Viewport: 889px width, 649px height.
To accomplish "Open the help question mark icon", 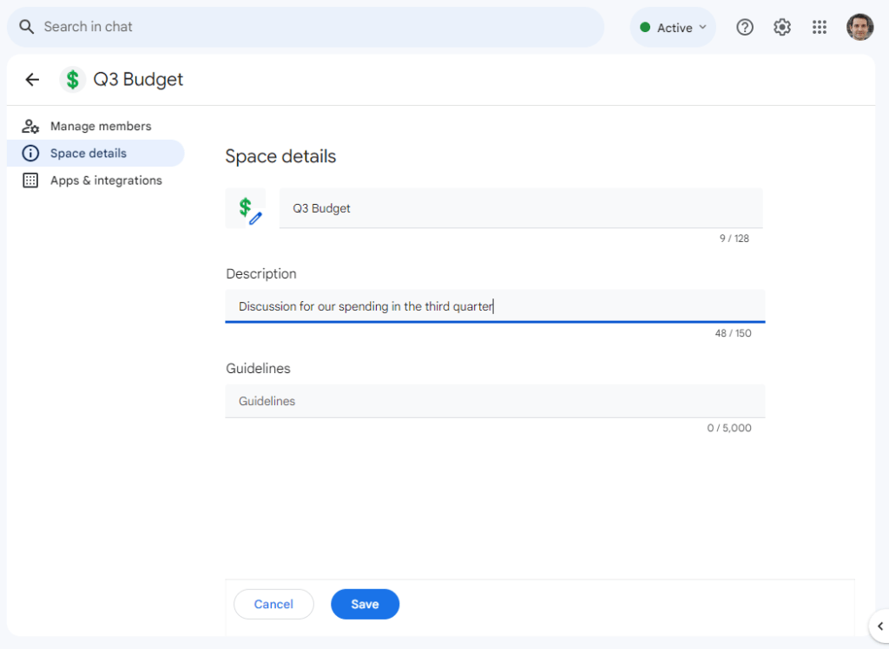I will pos(744,27).
